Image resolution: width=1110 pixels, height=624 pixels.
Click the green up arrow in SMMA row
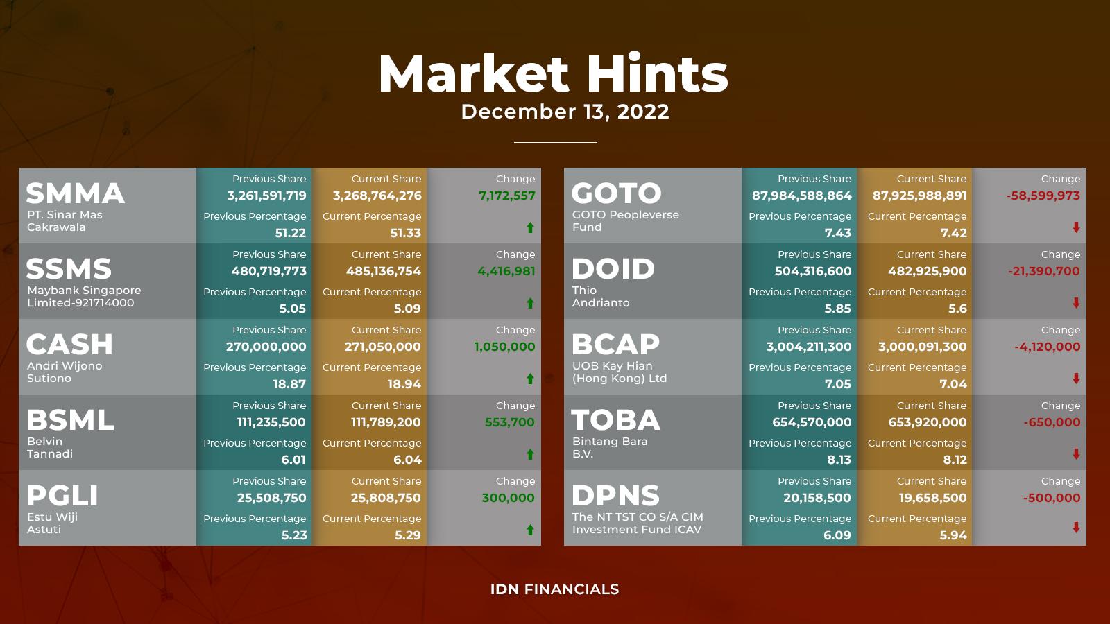[530, 227]
